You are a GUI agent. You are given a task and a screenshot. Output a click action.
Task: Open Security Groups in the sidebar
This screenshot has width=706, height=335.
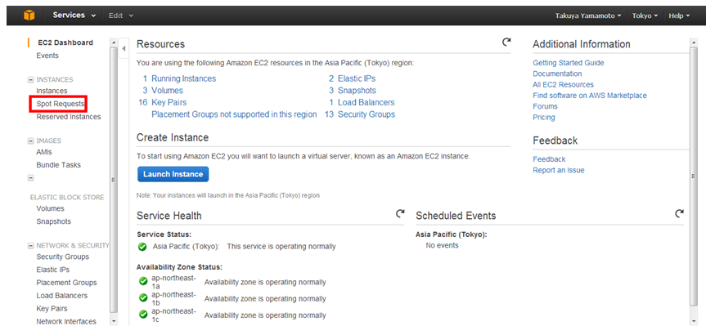click(x=63, y=257)
